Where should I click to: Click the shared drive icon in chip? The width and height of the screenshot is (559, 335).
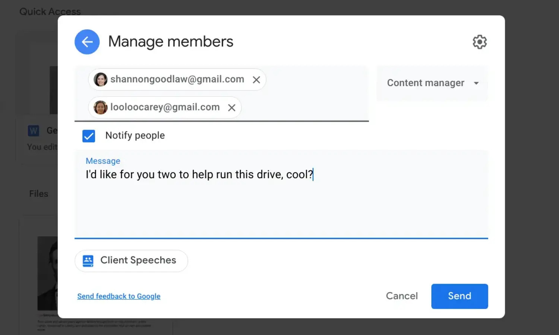coord(88,261)
